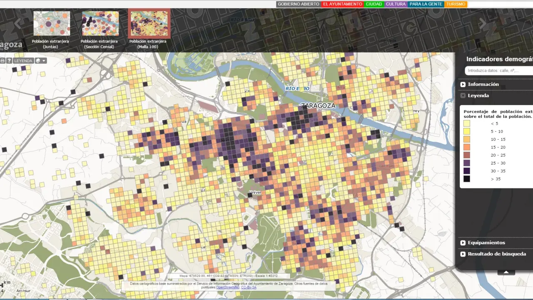The height and width of the screenshot is (300, 533).
Task: Click the print map icon
Action: [x=2, y=61]
